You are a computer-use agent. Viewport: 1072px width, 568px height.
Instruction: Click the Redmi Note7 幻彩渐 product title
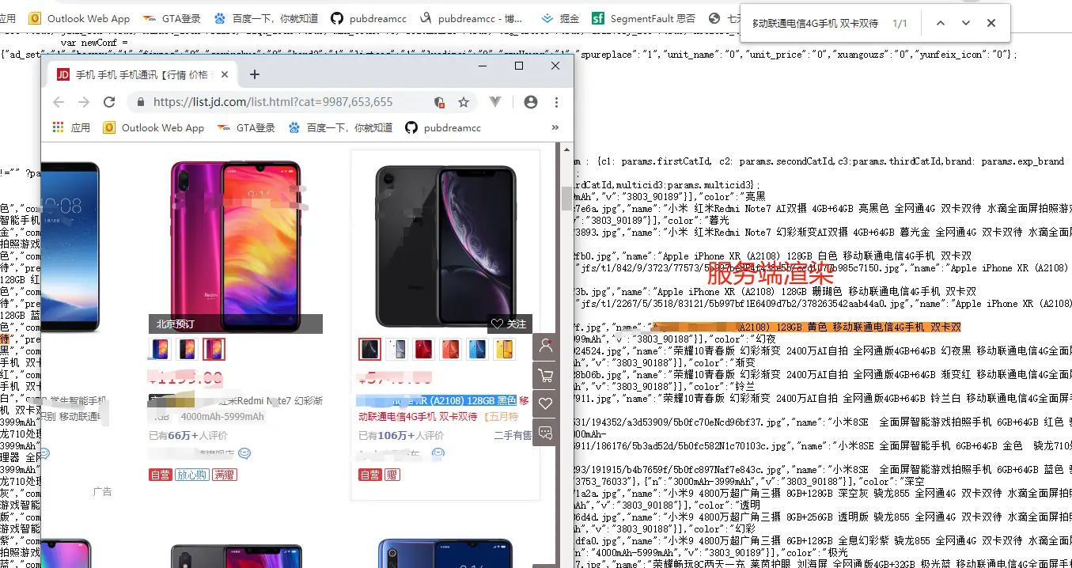[236, 400]
